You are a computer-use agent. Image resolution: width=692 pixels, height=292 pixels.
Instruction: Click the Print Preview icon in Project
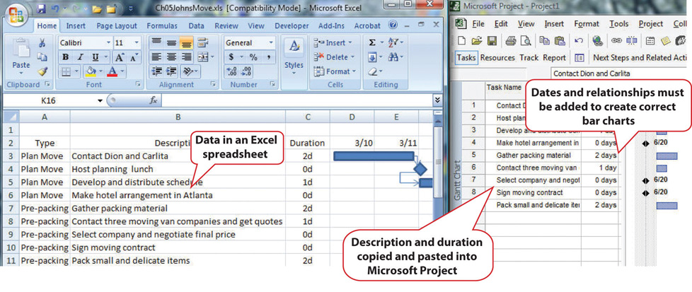[525, 40]
